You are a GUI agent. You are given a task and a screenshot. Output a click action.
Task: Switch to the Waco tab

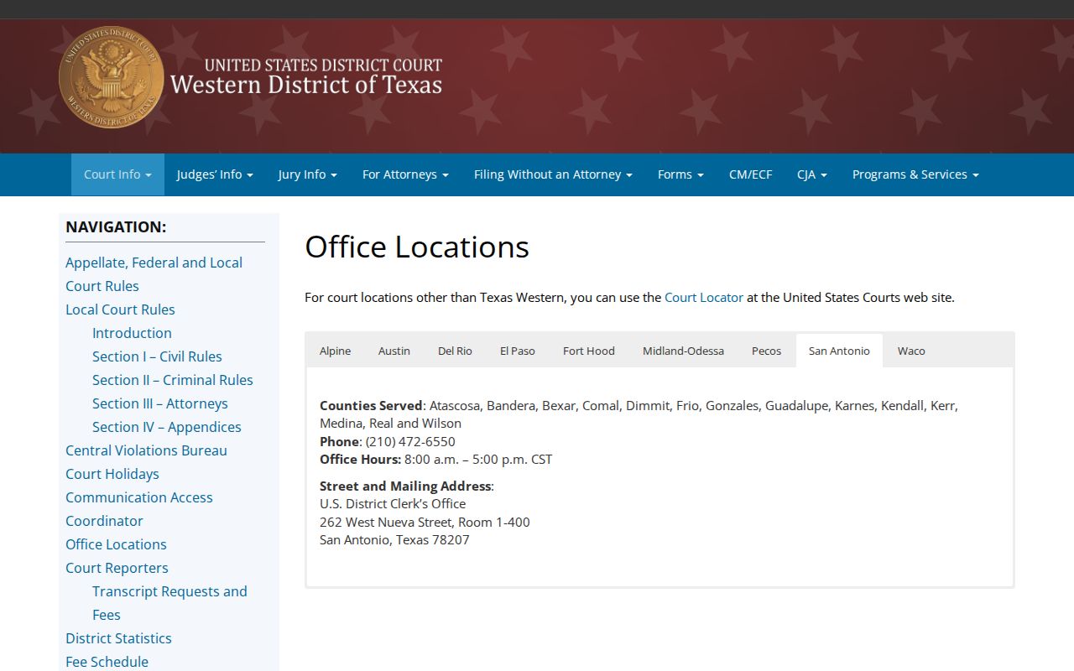911,351
